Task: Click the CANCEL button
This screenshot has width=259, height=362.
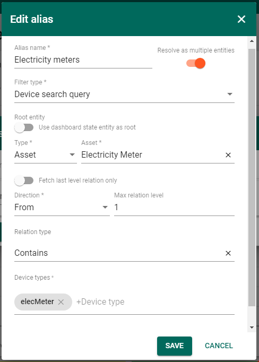Action: 219,346
